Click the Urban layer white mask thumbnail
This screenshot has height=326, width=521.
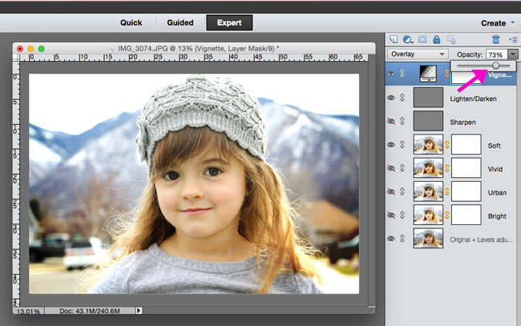(466, 191)
